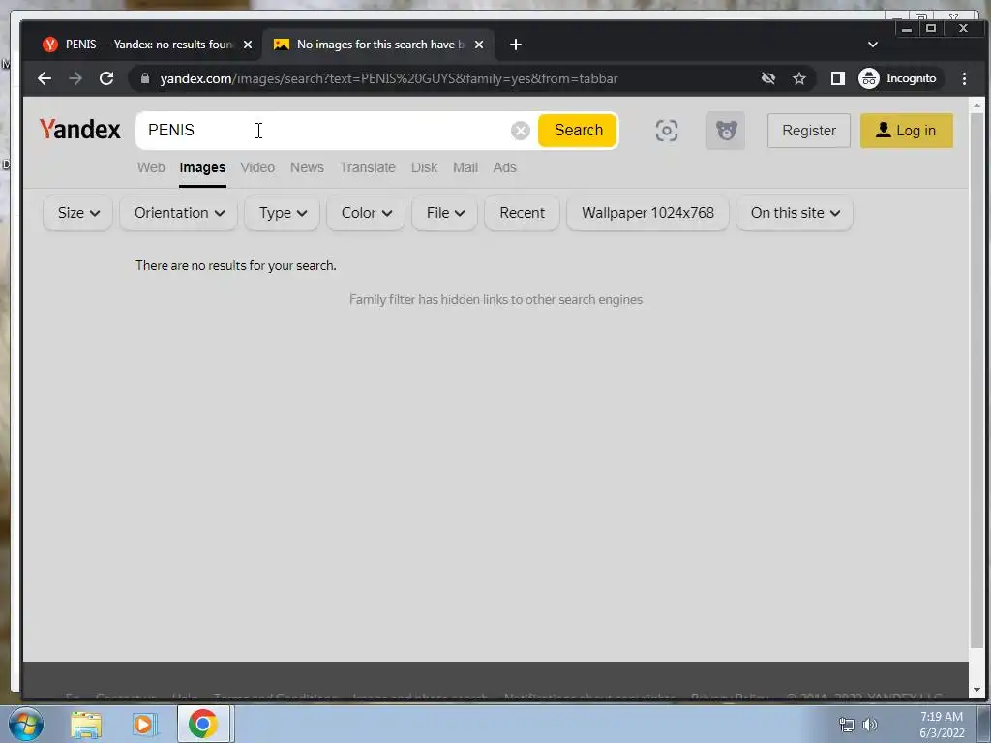Click the scrollbar down arrow

pyautogui.click(x=977, y=690)
